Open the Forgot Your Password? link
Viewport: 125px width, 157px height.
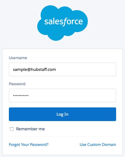[29, 145]
